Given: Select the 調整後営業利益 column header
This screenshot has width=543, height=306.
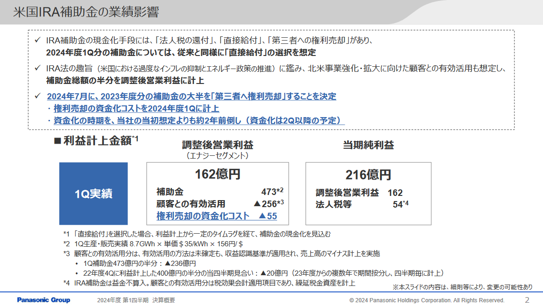Looking at the screenshot, I should point(218,145).
